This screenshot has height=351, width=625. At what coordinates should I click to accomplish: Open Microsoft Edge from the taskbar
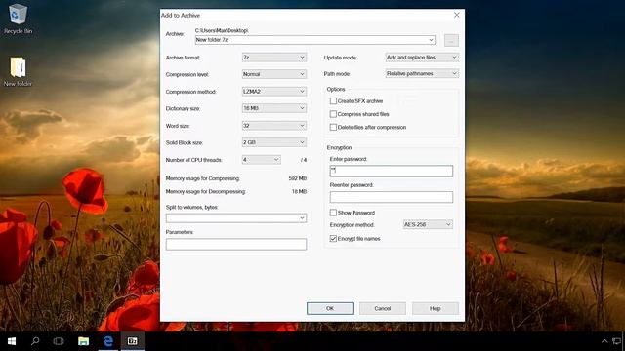pyautogui.click(x=108, y=341)
